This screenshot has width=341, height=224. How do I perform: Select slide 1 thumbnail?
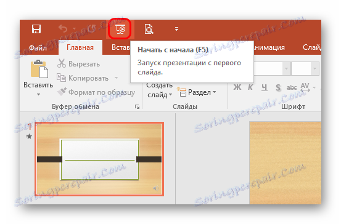coord(99,159)
